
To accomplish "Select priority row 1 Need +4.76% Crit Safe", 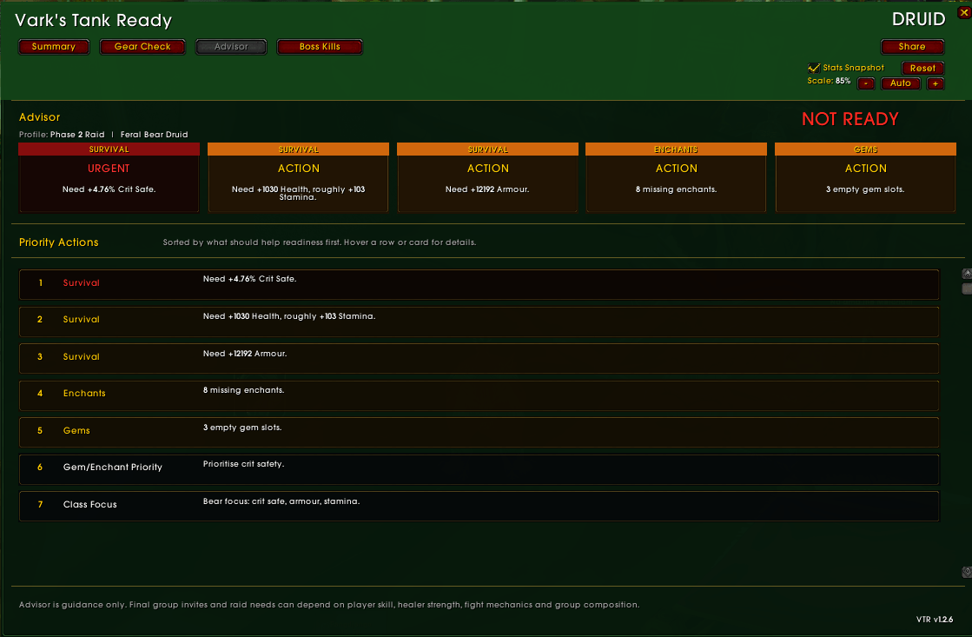I will (x=479, y=285).
